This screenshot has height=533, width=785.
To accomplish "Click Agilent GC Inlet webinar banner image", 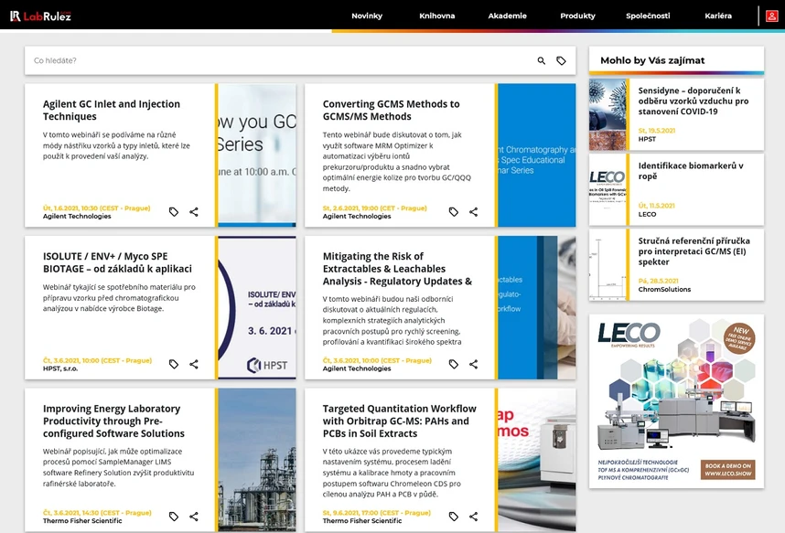I will click(x=257, y=155).
